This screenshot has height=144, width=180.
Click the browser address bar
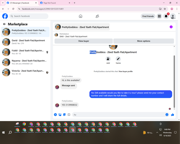[89, 9]
